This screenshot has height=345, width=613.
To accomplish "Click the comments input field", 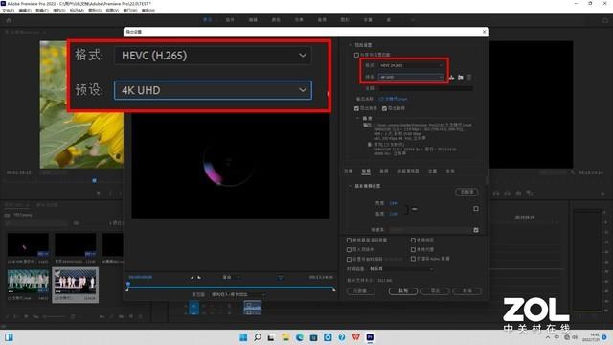I will pyautogui.click(x=425, y=89).
